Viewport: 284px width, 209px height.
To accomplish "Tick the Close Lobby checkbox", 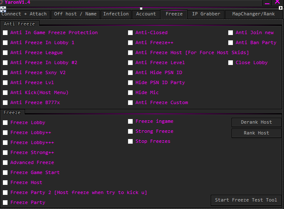I will click(x=231, y=62).
